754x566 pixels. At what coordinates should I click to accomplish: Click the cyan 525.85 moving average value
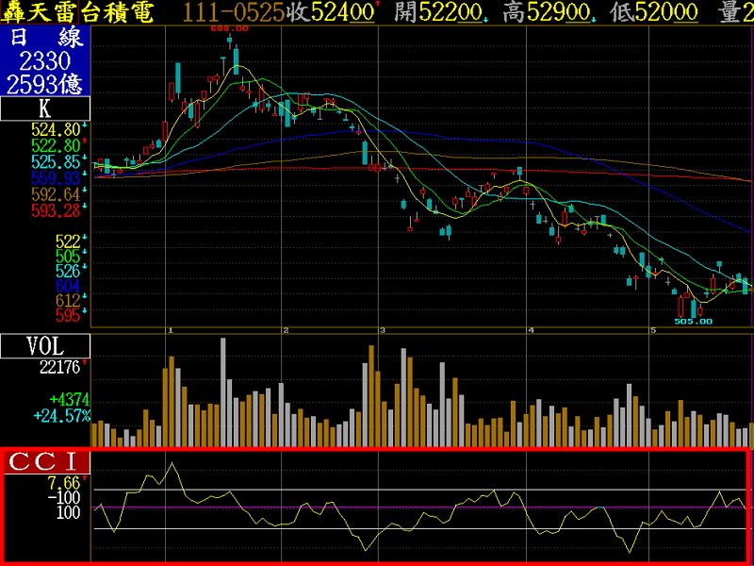pyautogui.click(x=55, y=161)
